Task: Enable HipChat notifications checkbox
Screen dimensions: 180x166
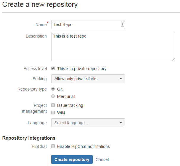Action: 53,146
